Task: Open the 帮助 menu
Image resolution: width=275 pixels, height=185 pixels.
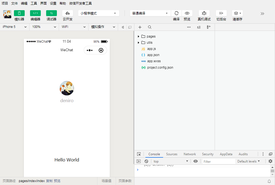Action: pyautogui.click(x=63, y=3)
